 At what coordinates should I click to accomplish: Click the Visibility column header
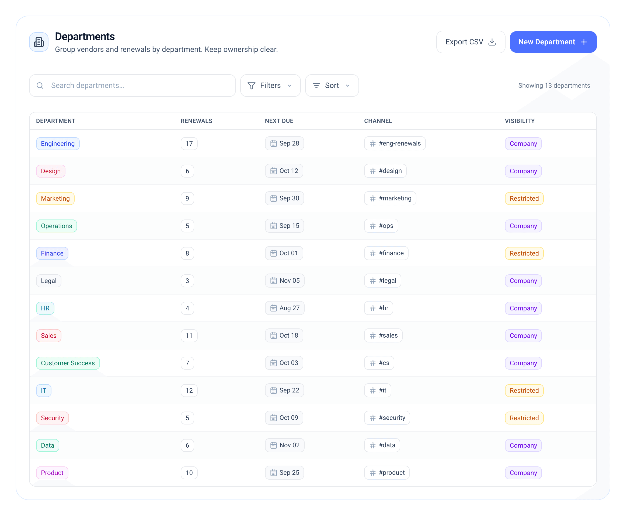[x=520, y=121]
